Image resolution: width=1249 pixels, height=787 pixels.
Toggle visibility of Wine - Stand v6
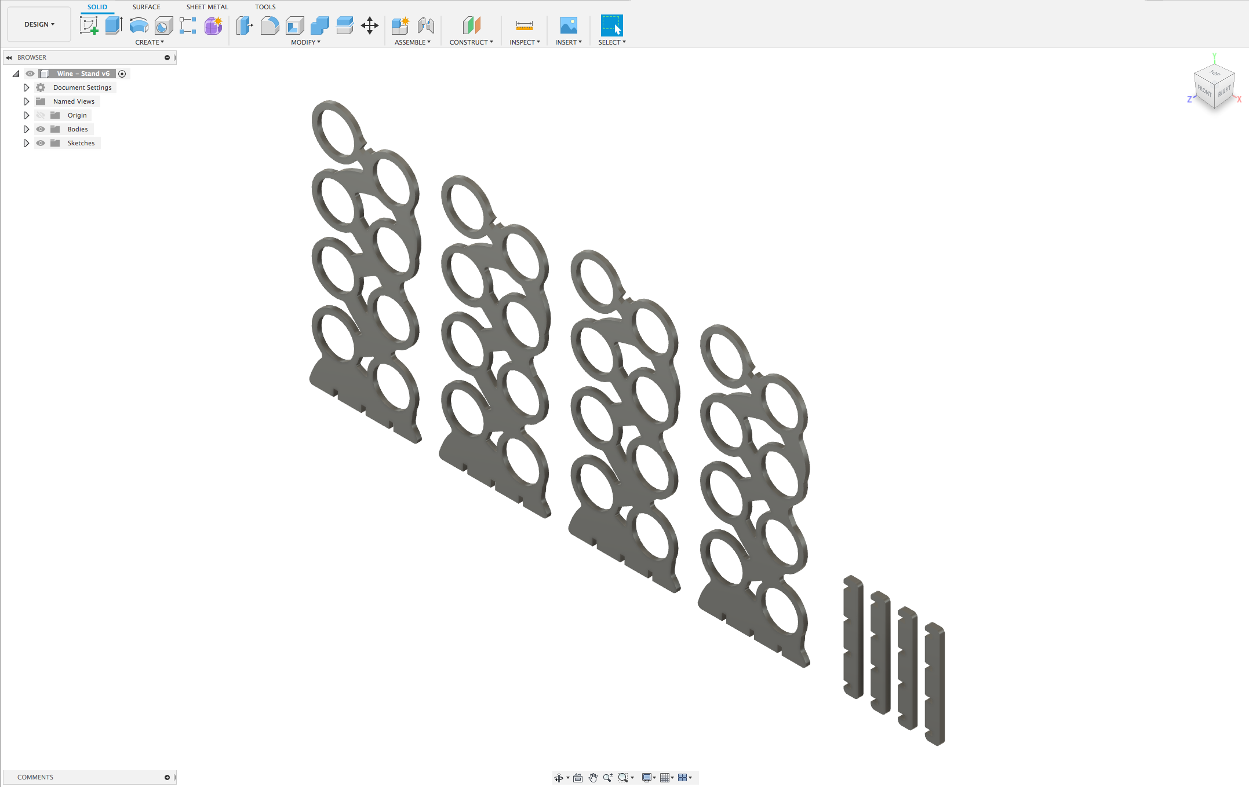30,74
